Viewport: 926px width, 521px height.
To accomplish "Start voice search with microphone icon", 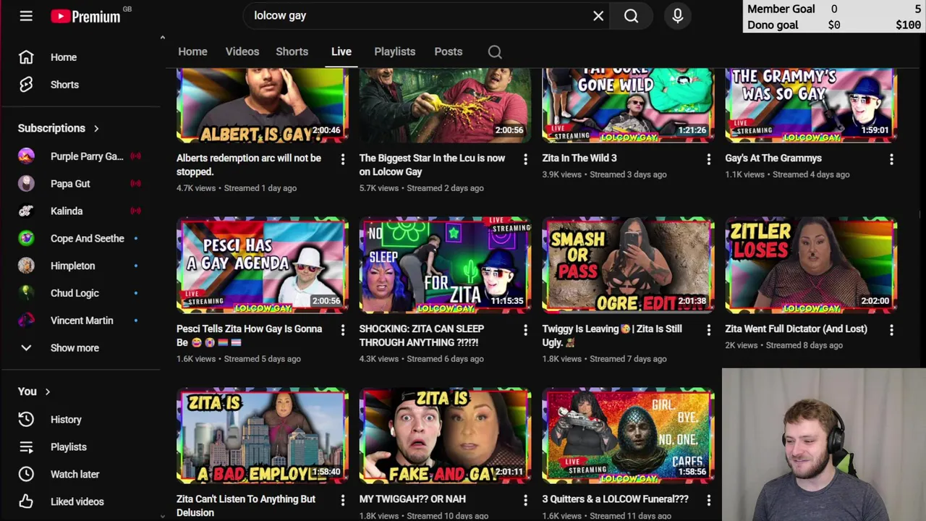I will (678, 16).
